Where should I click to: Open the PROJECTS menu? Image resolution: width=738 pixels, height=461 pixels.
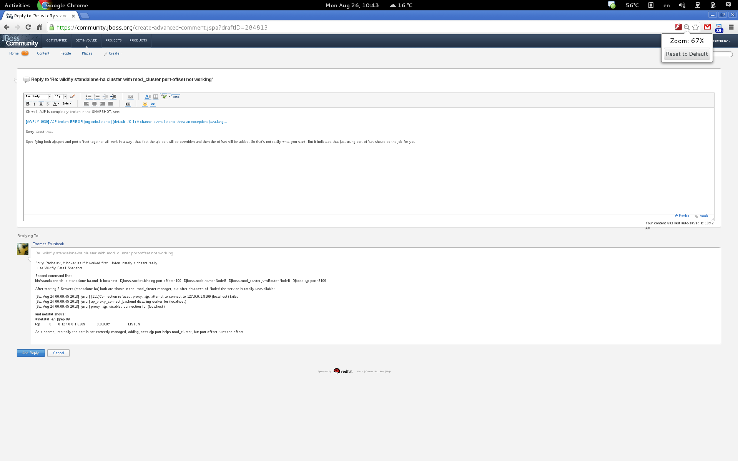[113, 40]
